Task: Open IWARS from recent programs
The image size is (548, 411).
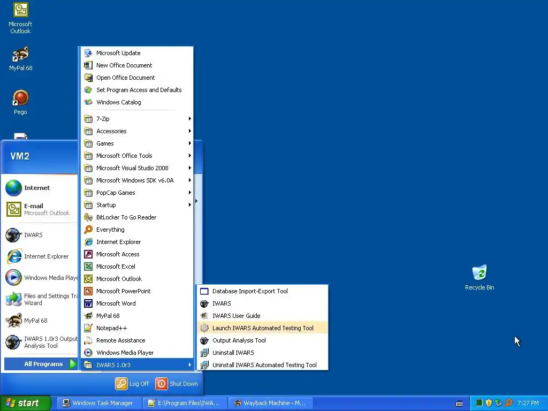Action: click(x=41, y=235)
